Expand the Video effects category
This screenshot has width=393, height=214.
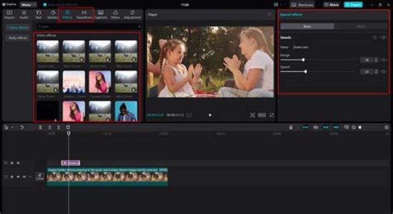click(x=17, y=28)
